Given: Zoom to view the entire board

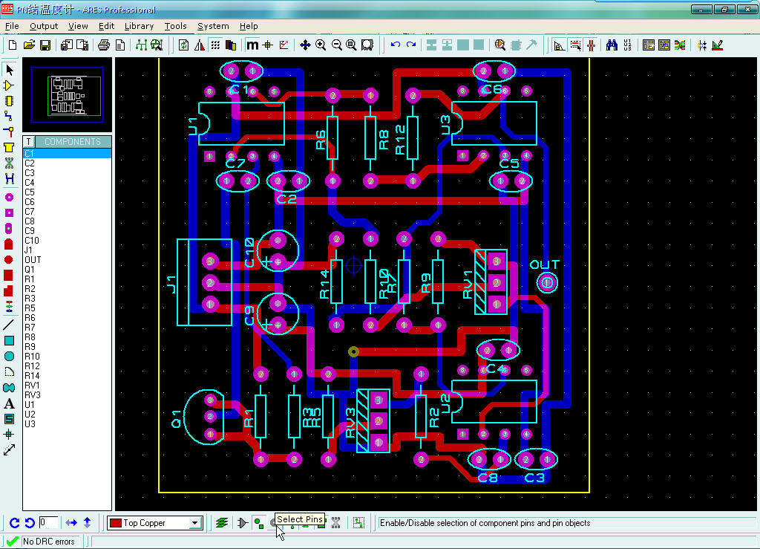Looking at the screenshot, I should 351,45.
